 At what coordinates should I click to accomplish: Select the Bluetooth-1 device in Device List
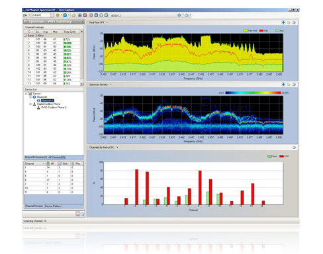pos(47,100)
